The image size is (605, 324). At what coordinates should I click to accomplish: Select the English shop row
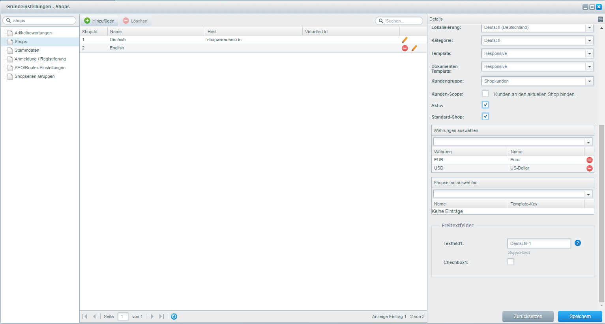253,48
